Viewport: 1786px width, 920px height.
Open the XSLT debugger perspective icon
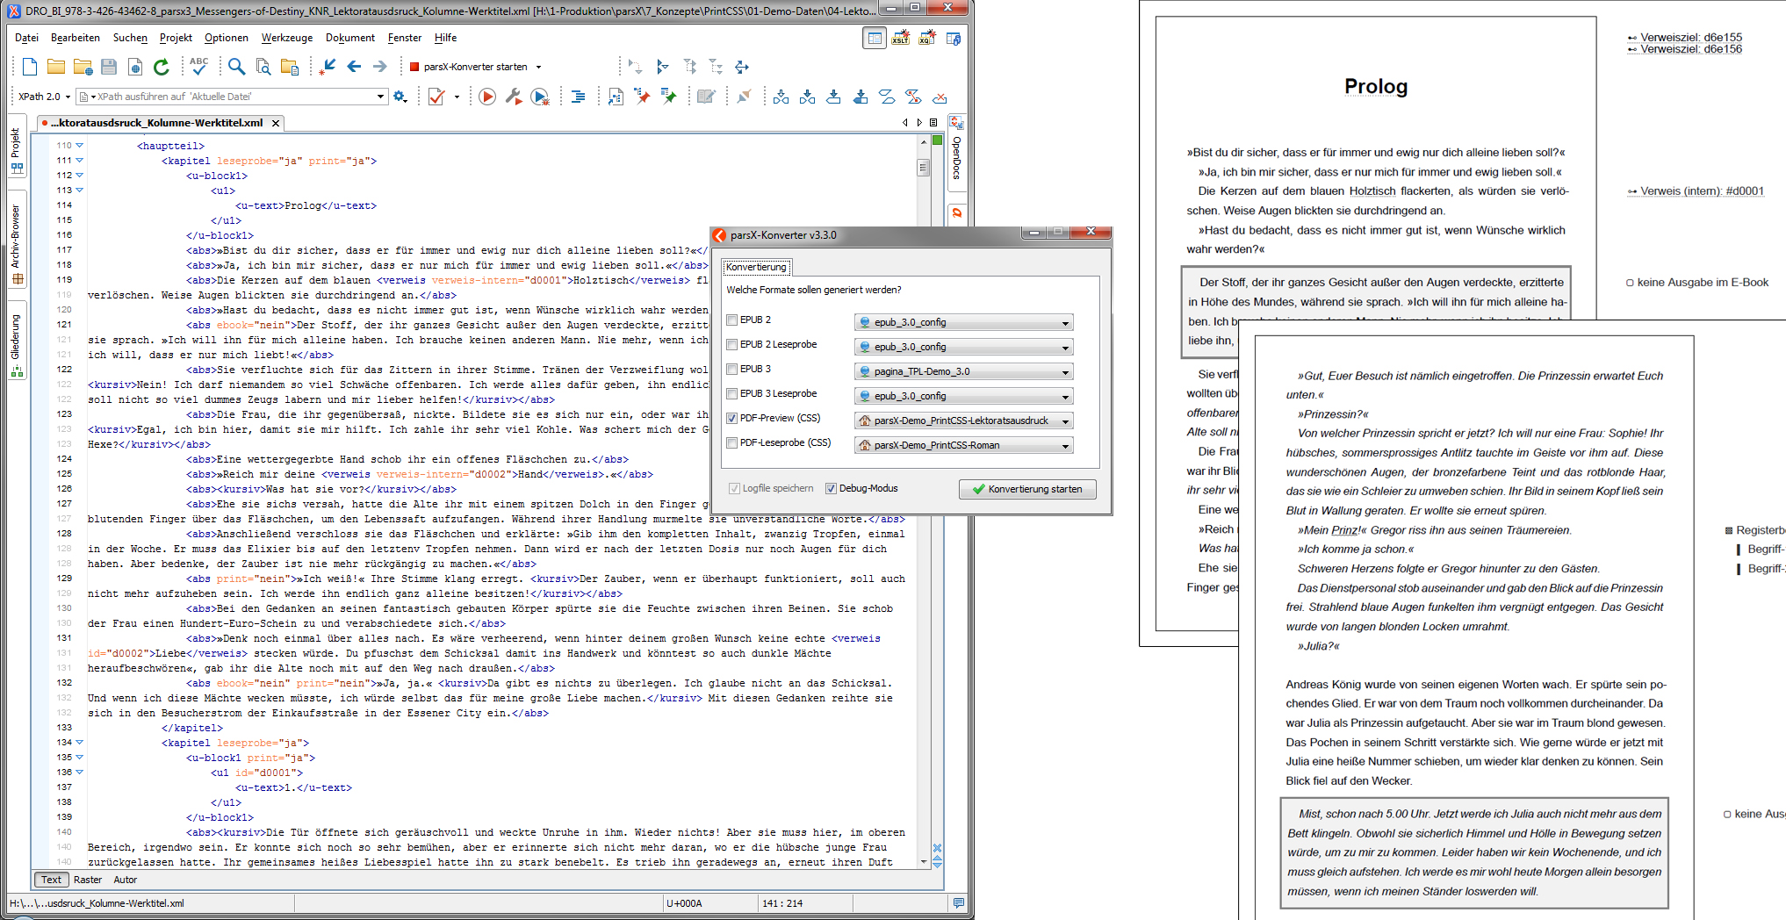click(x=901, y=38)
